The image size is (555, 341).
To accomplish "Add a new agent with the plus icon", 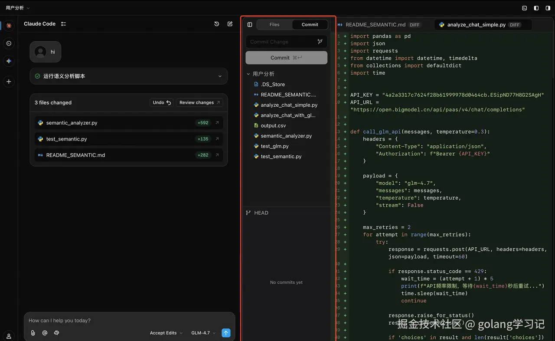I will click(x=9, y=82).
